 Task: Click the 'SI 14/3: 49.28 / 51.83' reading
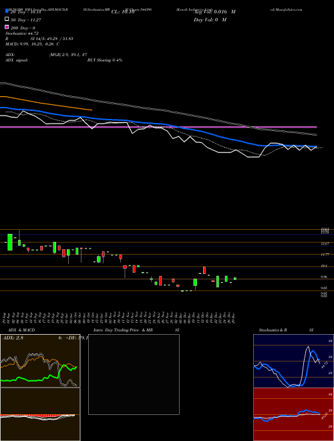click(x=52, y=39)
